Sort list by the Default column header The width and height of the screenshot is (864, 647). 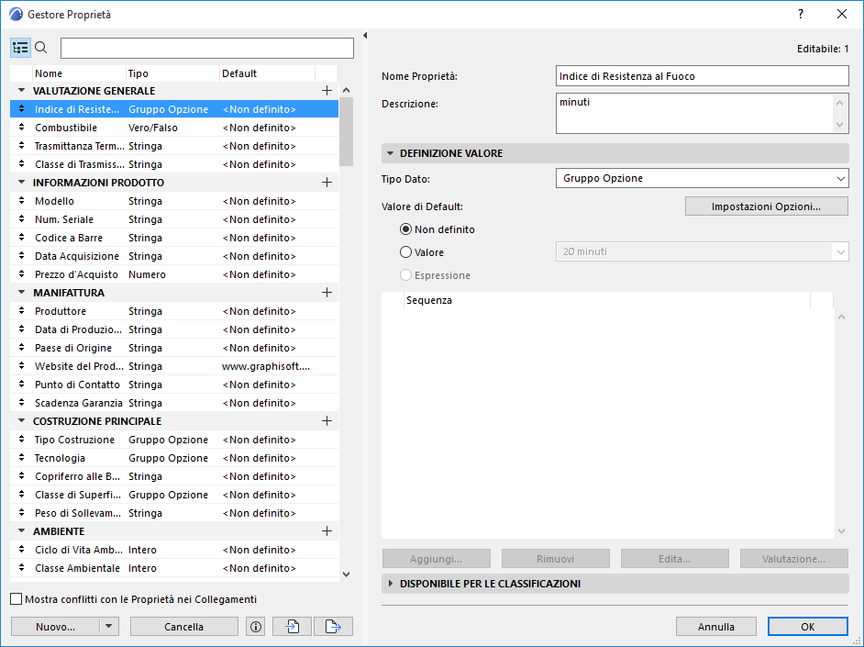pos(267,73)
